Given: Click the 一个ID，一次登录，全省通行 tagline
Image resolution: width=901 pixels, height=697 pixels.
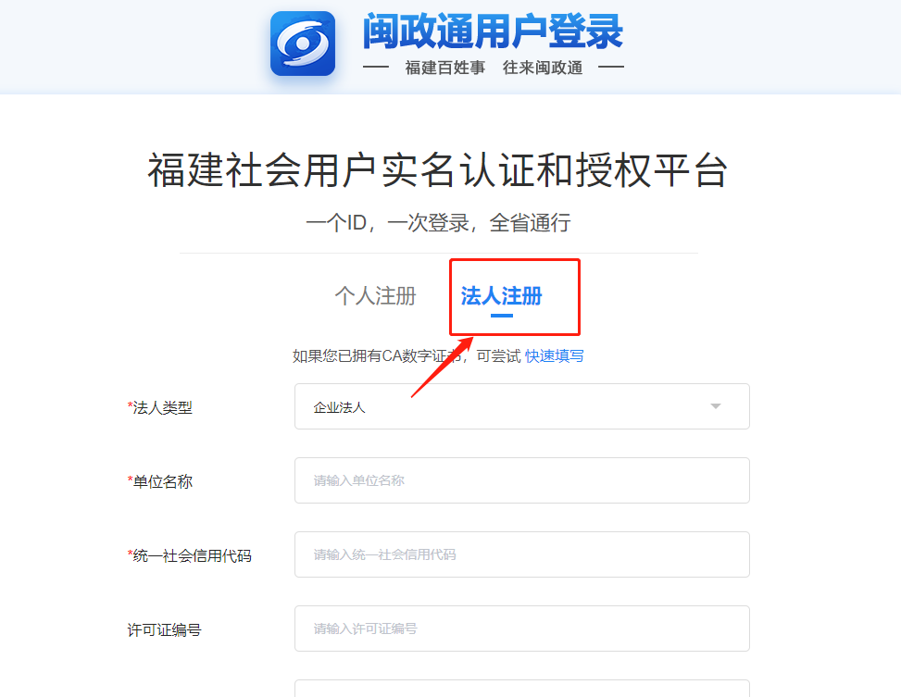Looking at the screenshot, I should pyautogui.click(x=438, y=222).
